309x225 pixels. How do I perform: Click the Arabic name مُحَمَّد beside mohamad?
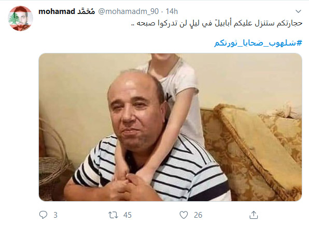(86, 11)
